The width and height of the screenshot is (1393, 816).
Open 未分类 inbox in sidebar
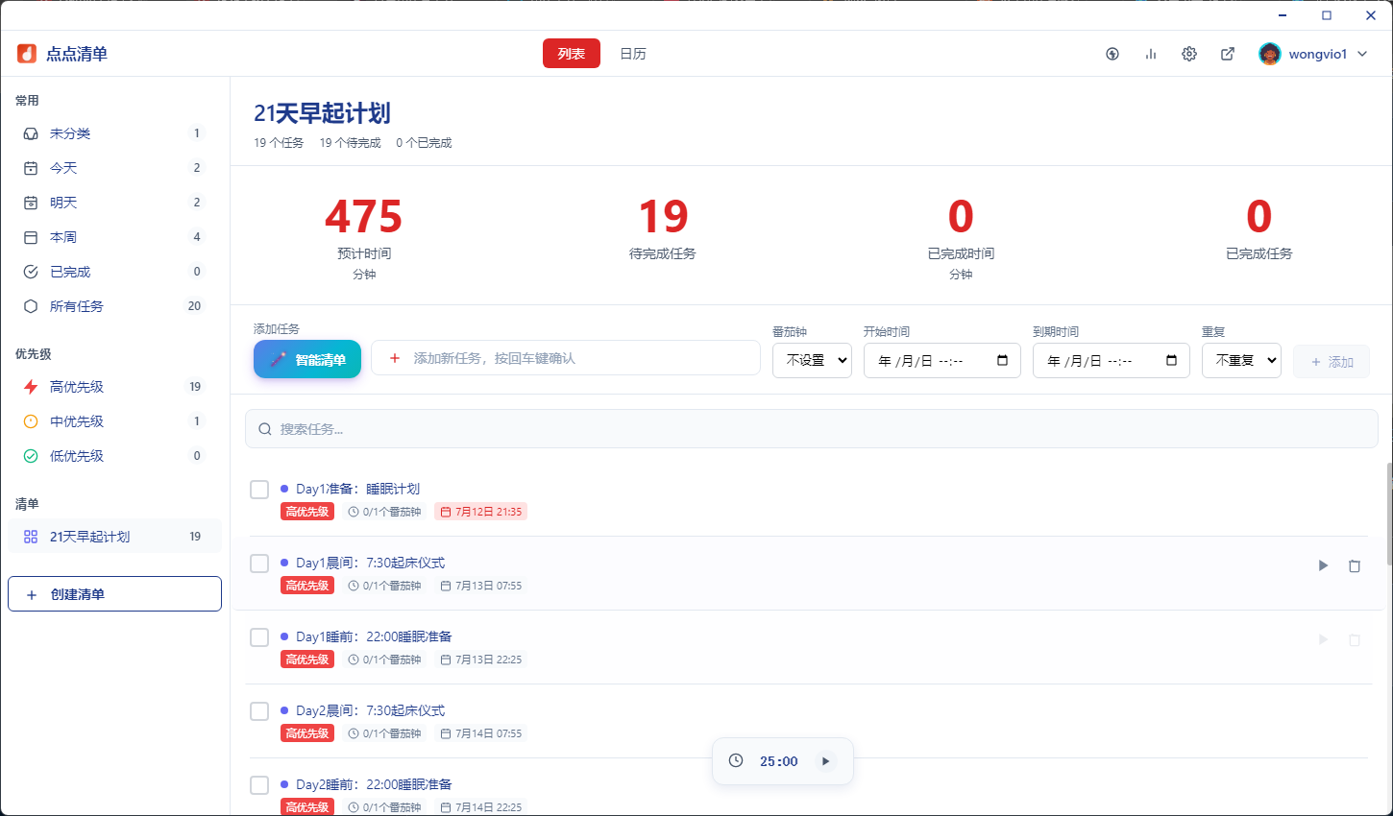click(x=114, y=133)
